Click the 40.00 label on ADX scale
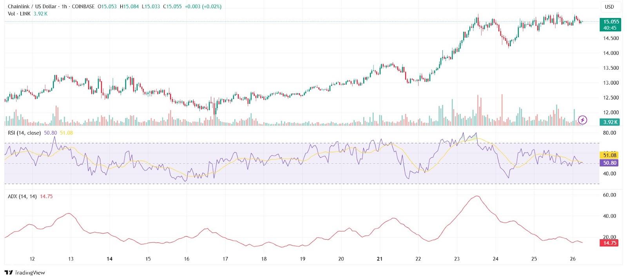Screen dimensions: 627x280 [x=610, y=216]
